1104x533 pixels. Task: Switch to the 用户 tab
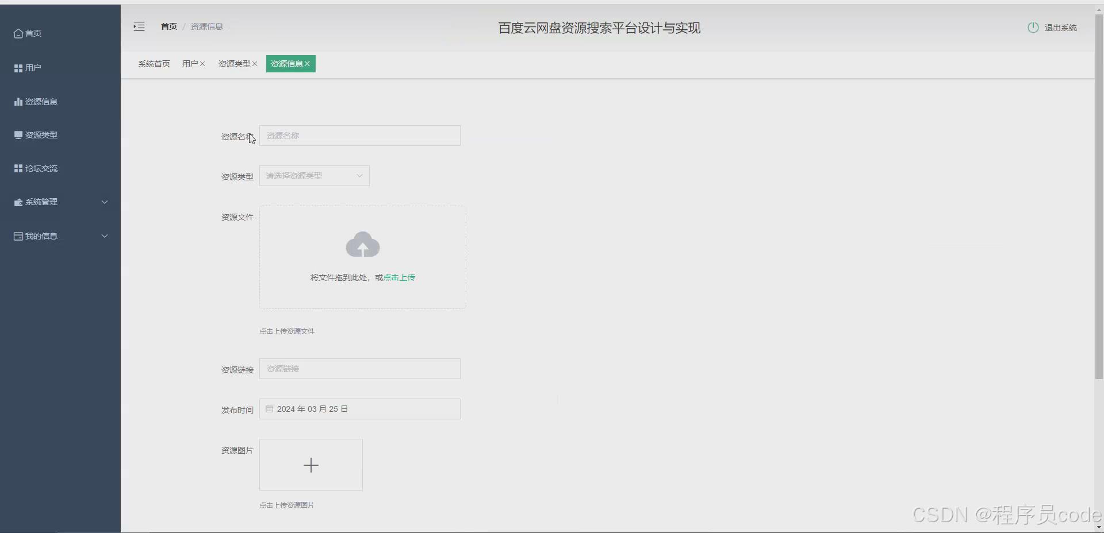[190, 64]
